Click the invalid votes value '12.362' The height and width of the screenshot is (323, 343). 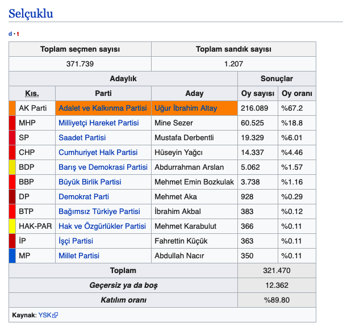pyautogui.click(x=277, y=285)
